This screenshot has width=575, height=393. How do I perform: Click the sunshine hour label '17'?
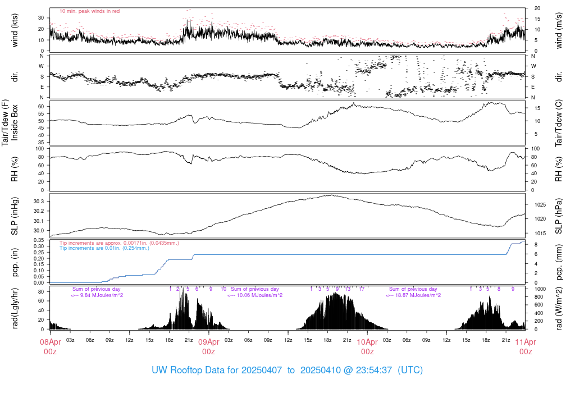[362, 289]
